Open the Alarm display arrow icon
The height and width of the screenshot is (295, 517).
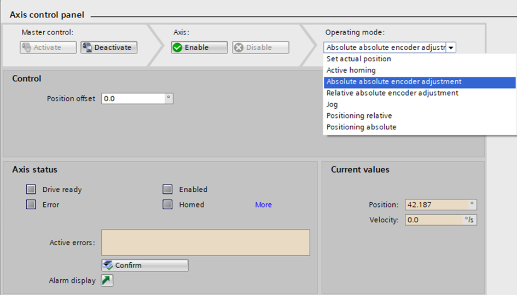coord(107,280)
